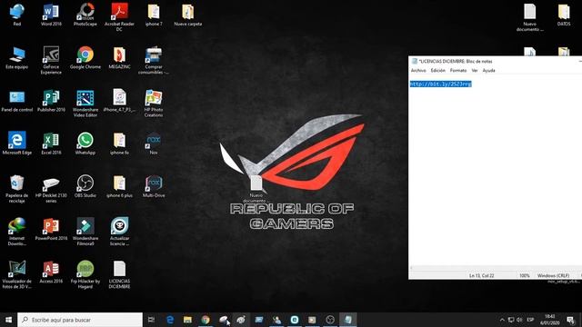
Task: Launch OBS Studio desktop shortcut
Action: tap(85, 186)
